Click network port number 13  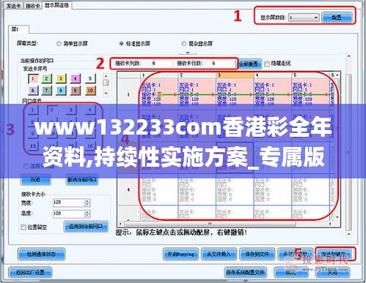[33, 146]
